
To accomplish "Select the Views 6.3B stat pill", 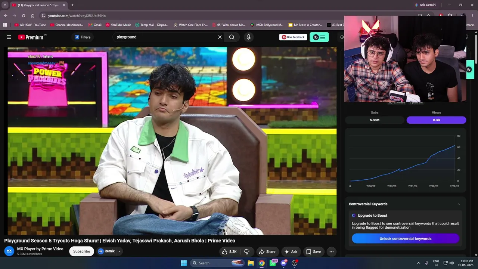I will (x=436, y=120).
